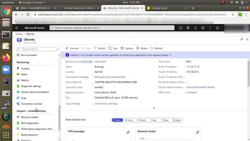Configure the DNS name
The width and height of the screenshot is (250, 141).
[192, 92]
